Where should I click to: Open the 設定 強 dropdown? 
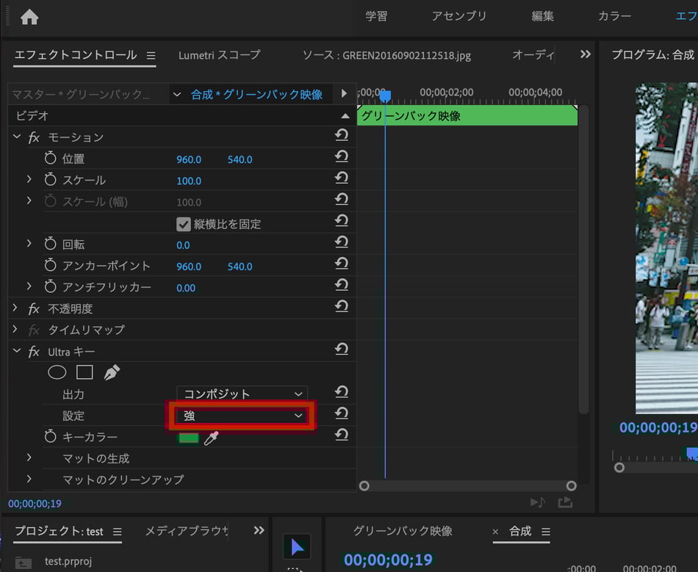point(242,416)
